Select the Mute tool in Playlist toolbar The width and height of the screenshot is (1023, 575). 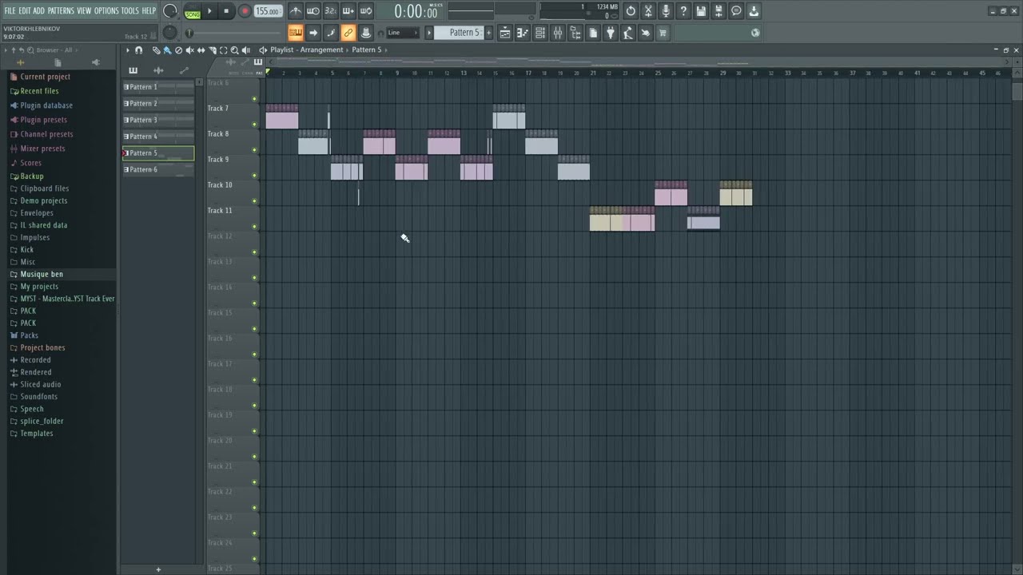click(x=189, y=50)
